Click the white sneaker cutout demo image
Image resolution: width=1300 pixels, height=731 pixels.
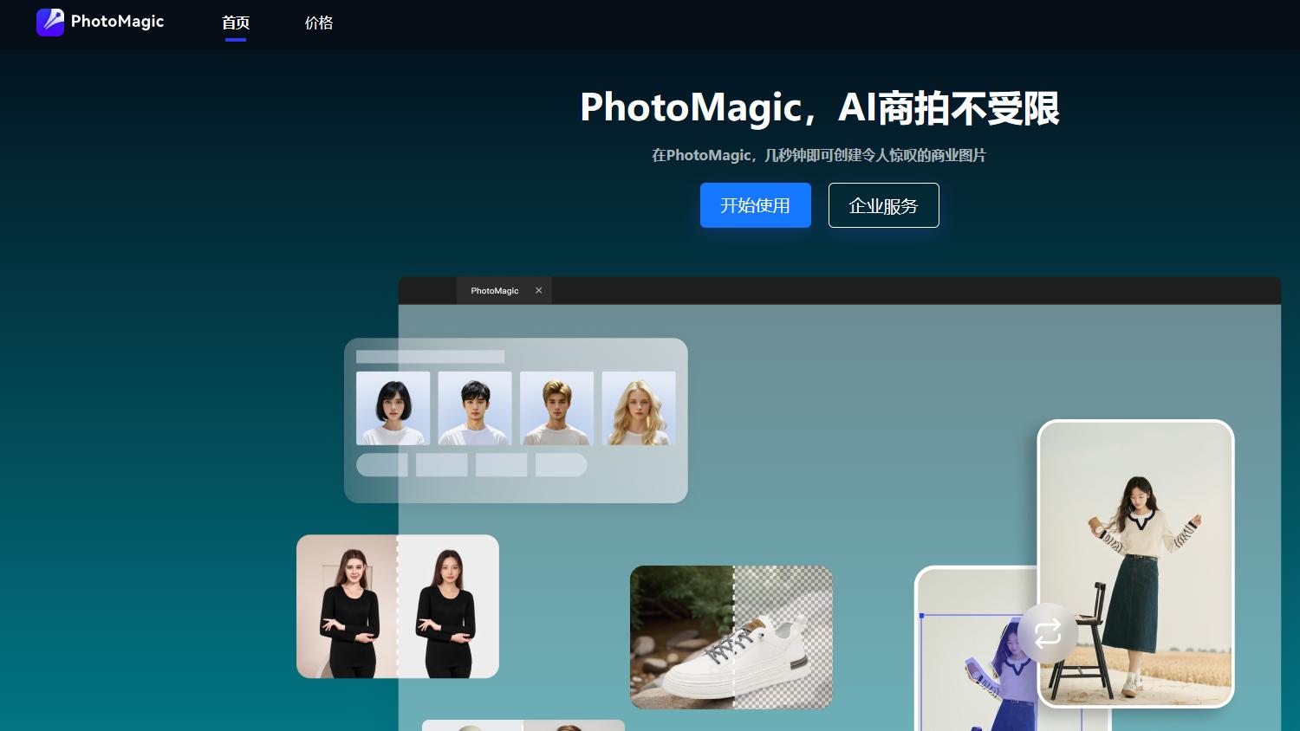coord(731,637)
